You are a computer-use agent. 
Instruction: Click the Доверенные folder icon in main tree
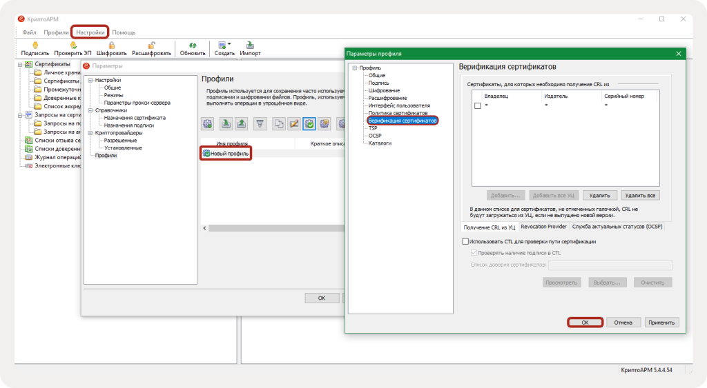tap(38, 98)
